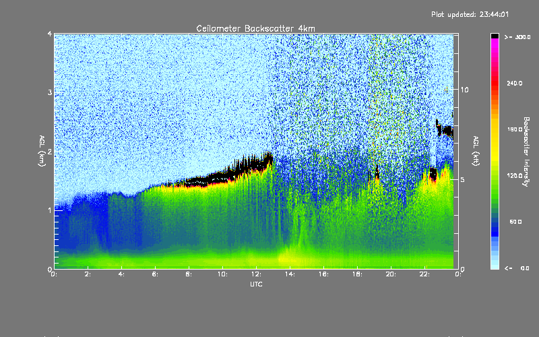Click the '4' tick on km axis
539x337 pixels.
tap(50, 34)
